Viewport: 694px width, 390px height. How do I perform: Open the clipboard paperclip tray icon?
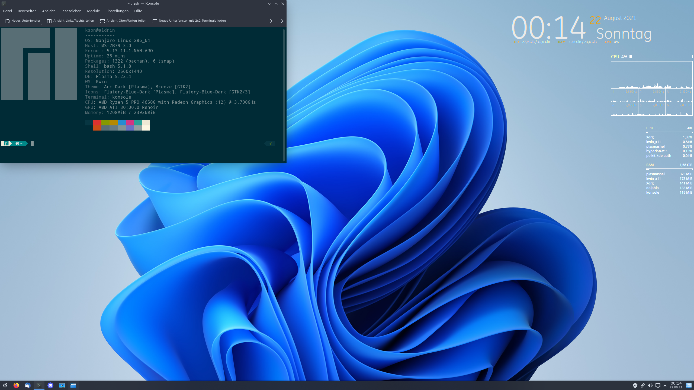[642, 385]
